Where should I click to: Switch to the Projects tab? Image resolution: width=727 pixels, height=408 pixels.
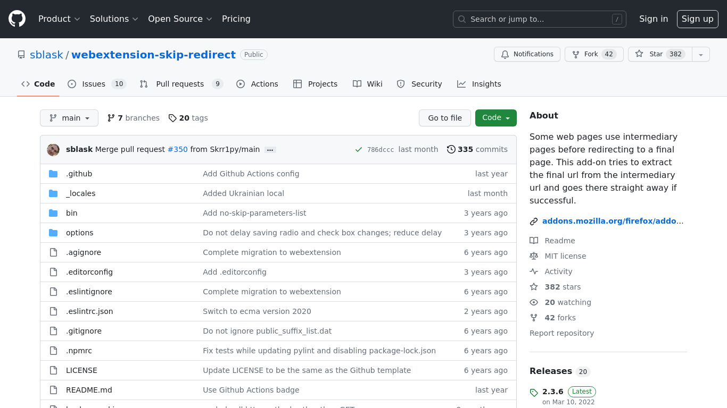[x=315, y=84]
